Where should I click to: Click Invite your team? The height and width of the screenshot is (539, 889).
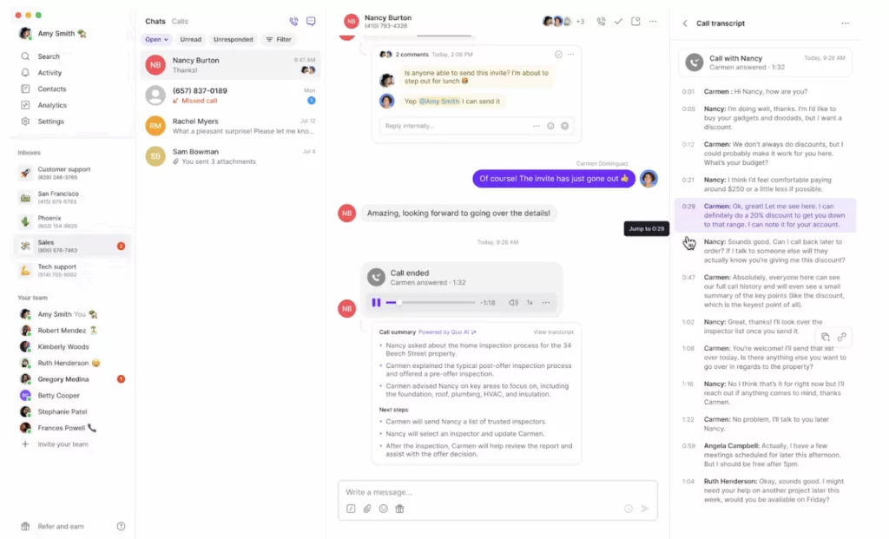[63, 444]
